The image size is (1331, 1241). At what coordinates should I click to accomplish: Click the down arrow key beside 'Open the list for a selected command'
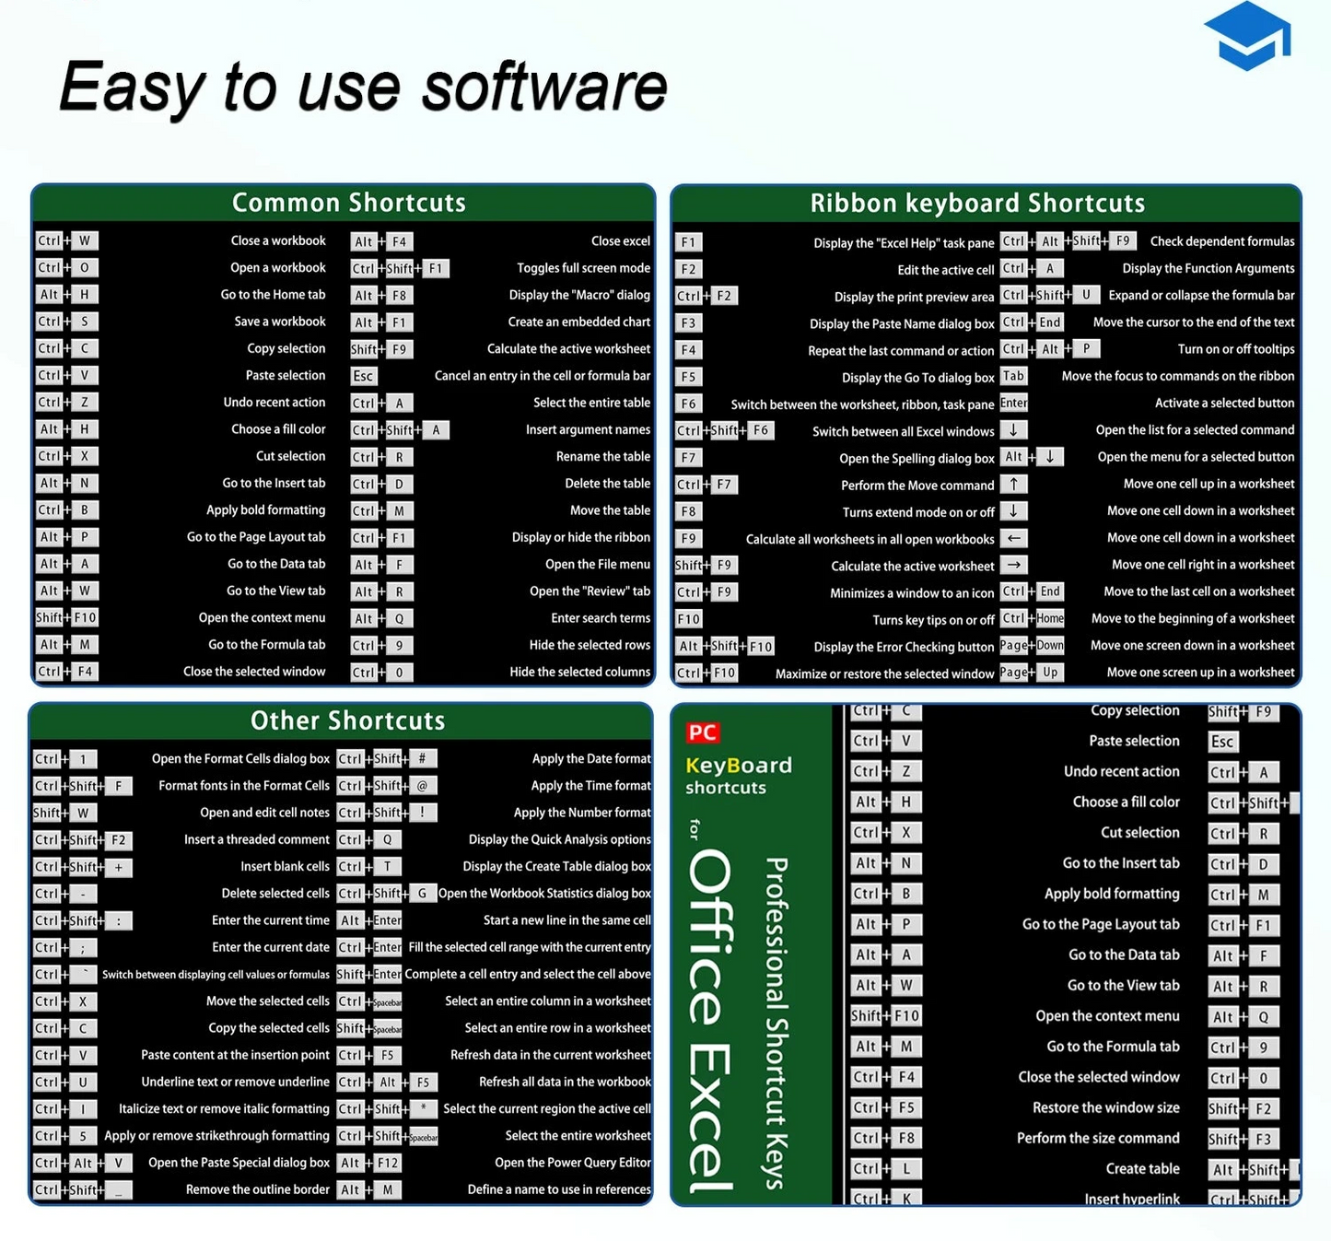point(1013,430)
